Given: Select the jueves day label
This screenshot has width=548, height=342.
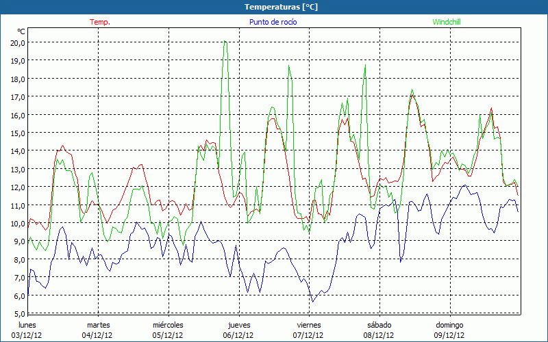Looking at the screenshot, I should (x=238, y=325).
